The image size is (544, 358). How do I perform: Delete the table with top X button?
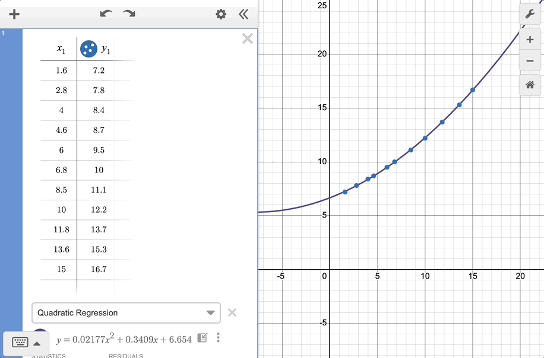(248, 39)
